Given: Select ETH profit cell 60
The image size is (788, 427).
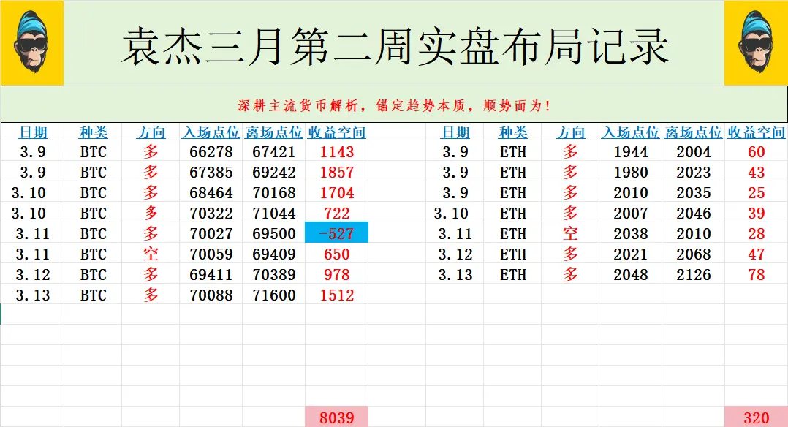Looking at the screenshot, I should pyautogui.click(x=757, y=152).
